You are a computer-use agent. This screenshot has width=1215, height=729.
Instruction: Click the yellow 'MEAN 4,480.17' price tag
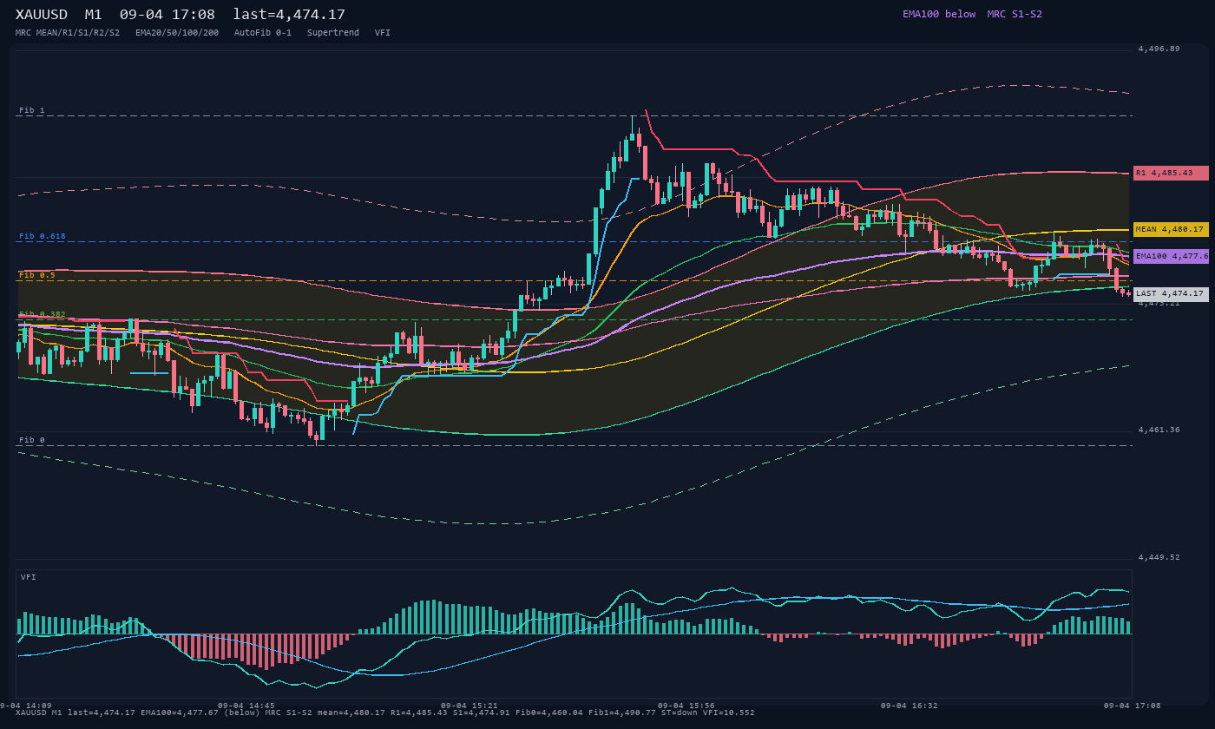[x=1171, y=229]
